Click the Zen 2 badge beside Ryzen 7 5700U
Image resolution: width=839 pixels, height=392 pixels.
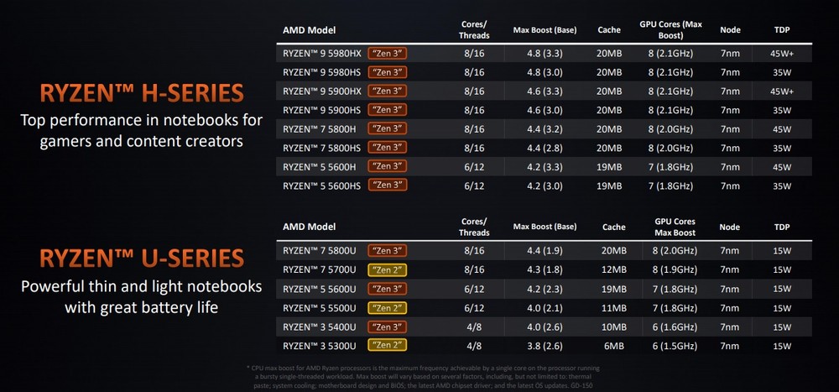click(388, 269)
